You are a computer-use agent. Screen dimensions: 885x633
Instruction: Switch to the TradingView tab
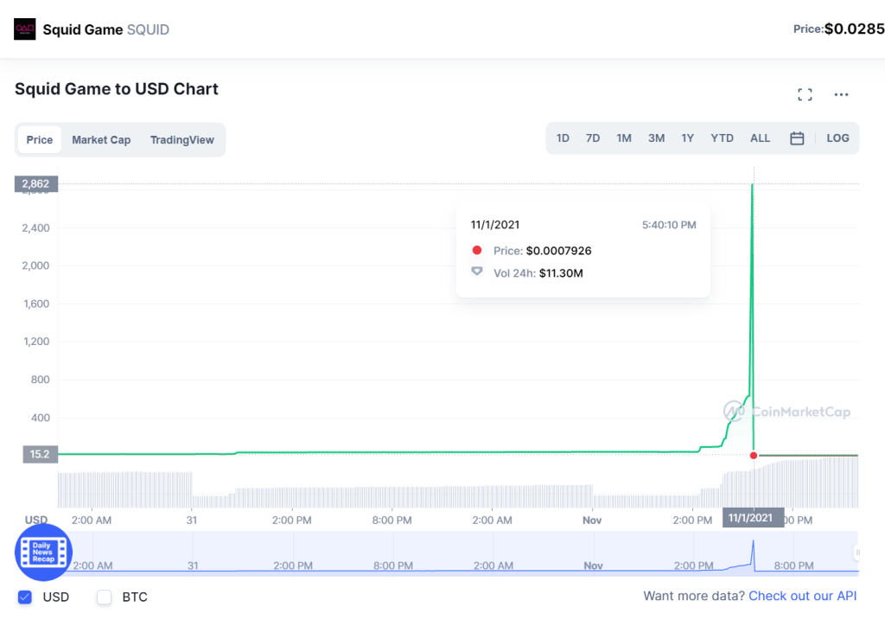181,140
